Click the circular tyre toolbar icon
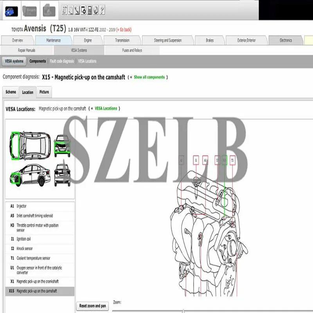 (96, 10)
